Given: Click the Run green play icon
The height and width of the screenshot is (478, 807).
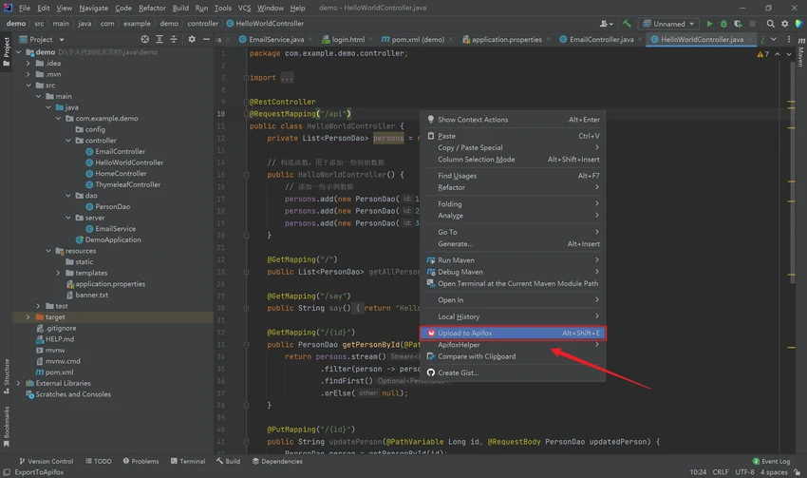Looking at the screenshot, I should tap(710, 24).
